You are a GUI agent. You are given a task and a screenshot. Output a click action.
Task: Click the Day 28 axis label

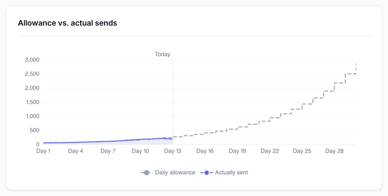[335, 151]
